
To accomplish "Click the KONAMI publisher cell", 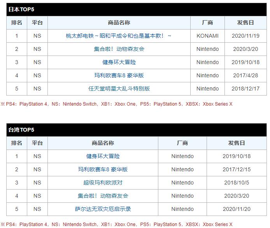I will 207,36.
